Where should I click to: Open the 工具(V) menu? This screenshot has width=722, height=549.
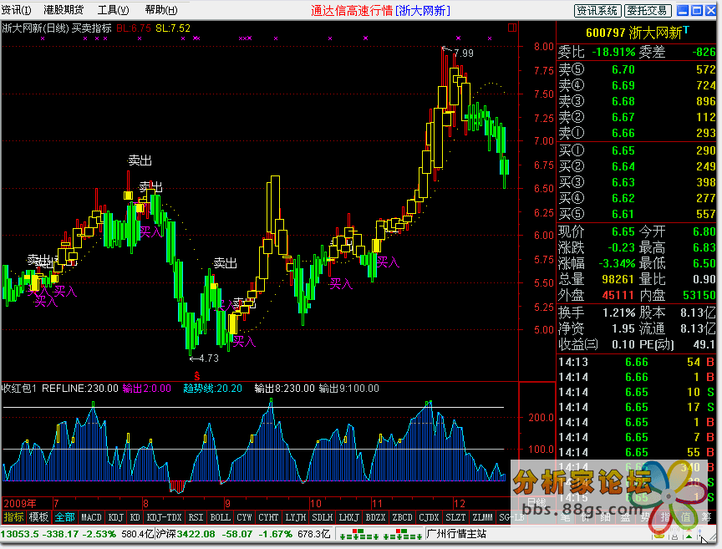pyautogui.click(x=114, y=10)
